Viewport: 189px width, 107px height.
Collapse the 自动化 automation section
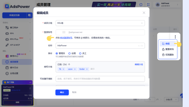[x=30, y=23]
